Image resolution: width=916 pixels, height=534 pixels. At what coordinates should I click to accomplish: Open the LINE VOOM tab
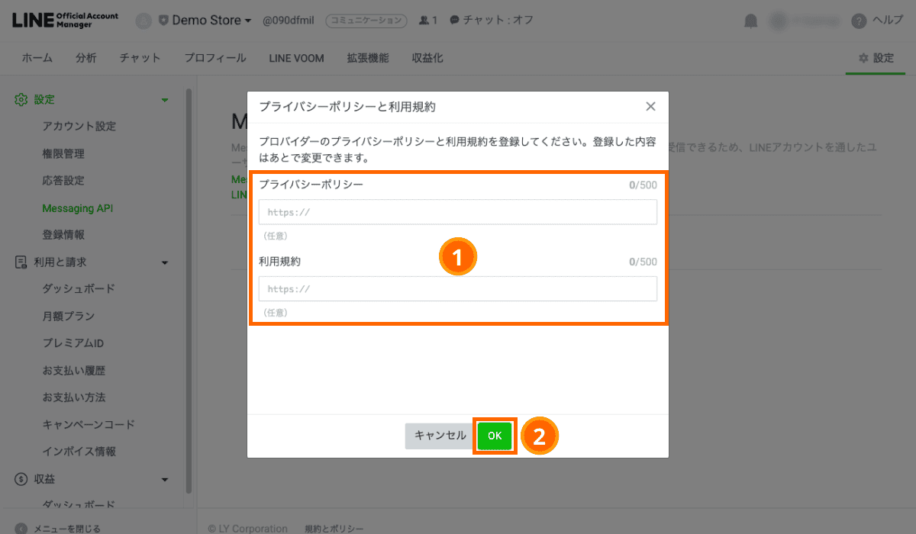(296, 57)
